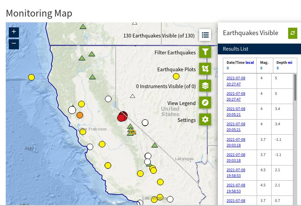Click the green triangle station near the top-left map edge
301x206 pixels.
click(x=83, y=27)
